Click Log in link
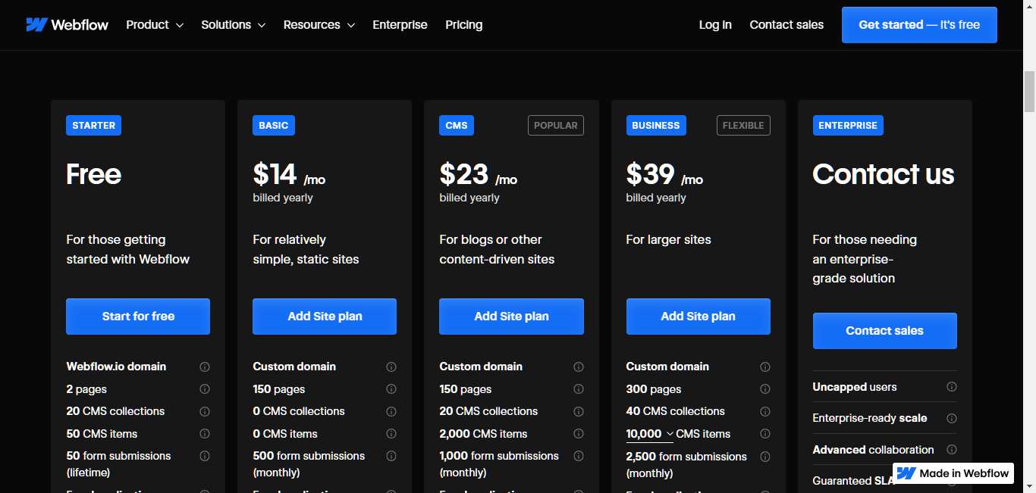1036x493 pixels. coord(715,25)
